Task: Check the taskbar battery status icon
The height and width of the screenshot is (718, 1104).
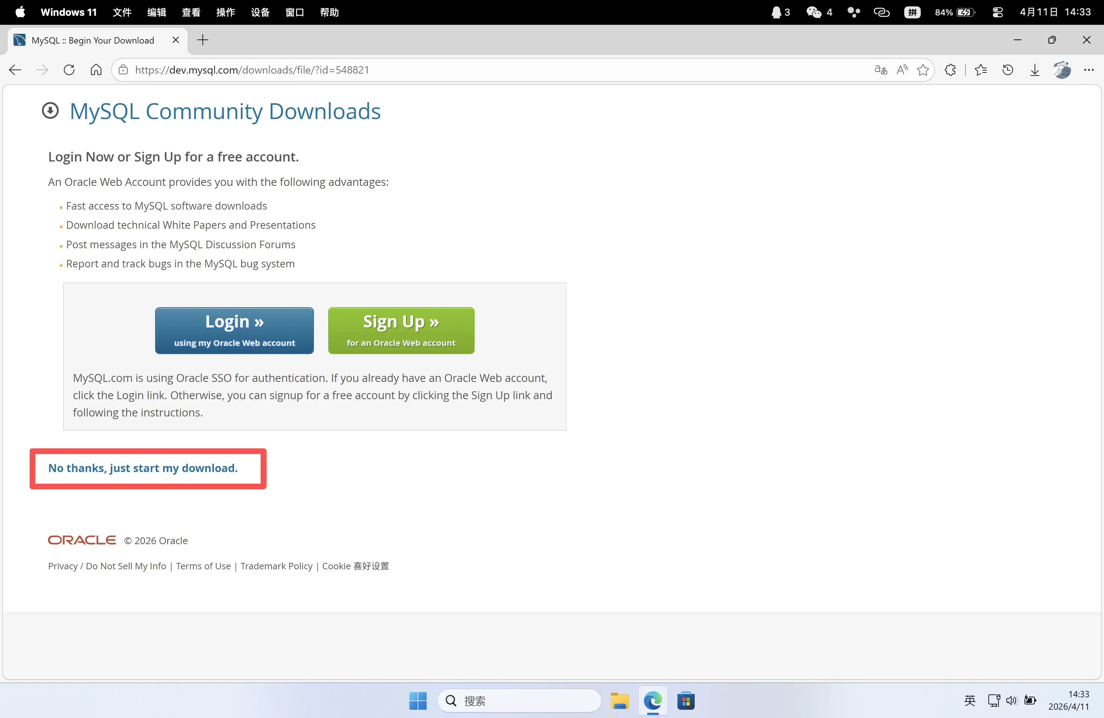Action: (1030, 701)
